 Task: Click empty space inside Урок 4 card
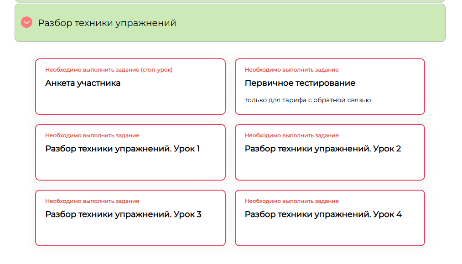[x=330, y=233]
